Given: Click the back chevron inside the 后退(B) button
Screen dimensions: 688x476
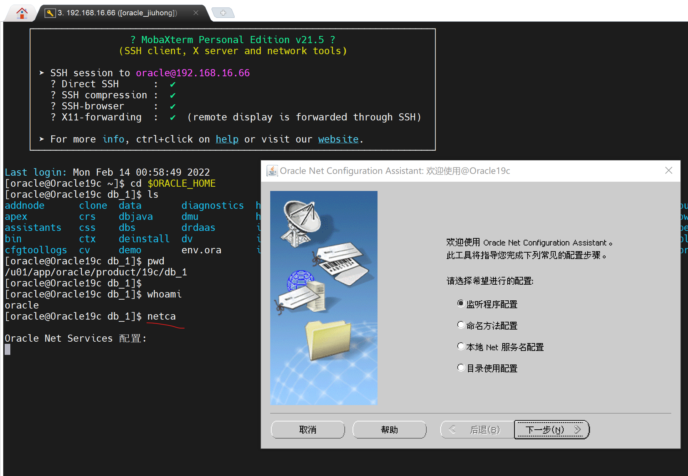Looking at the screenshot, I should [x=452, y=430].
